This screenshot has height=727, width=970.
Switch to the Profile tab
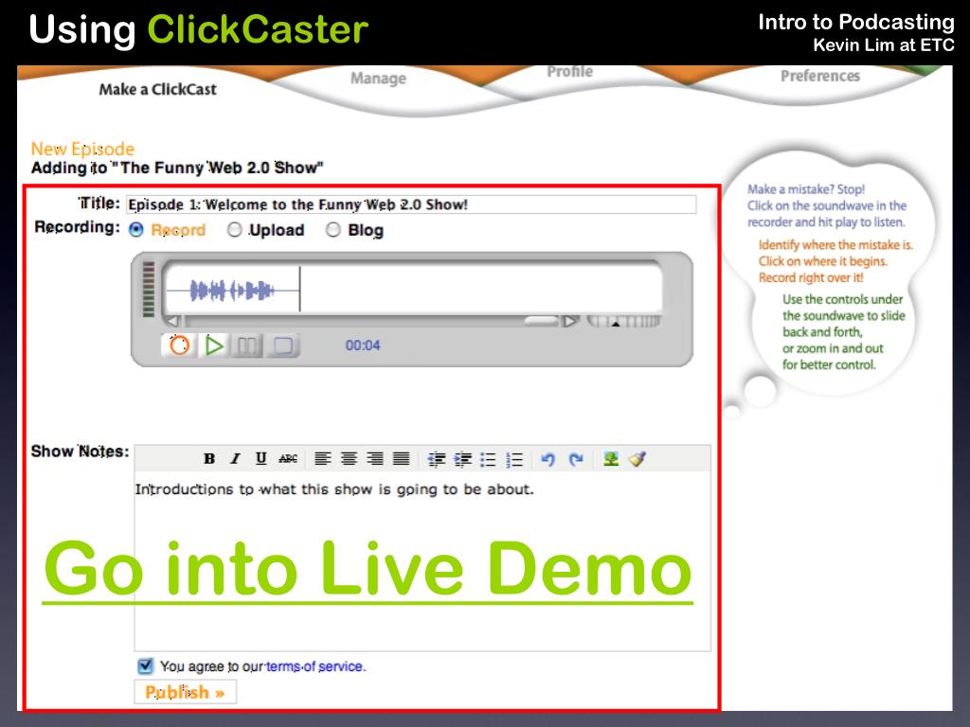[569, 72]
